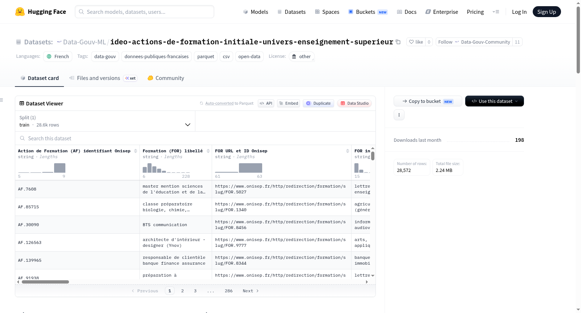The width and height of the screenshot is (581, 313).
Task: Click the French language globe tag
Action: (58, 56)
